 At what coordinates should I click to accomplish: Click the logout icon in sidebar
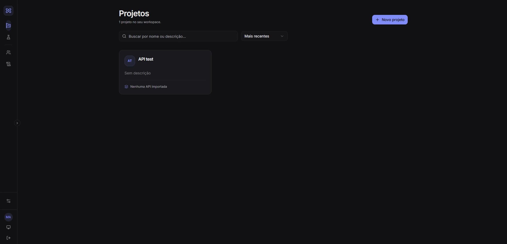tap(8, 238)
